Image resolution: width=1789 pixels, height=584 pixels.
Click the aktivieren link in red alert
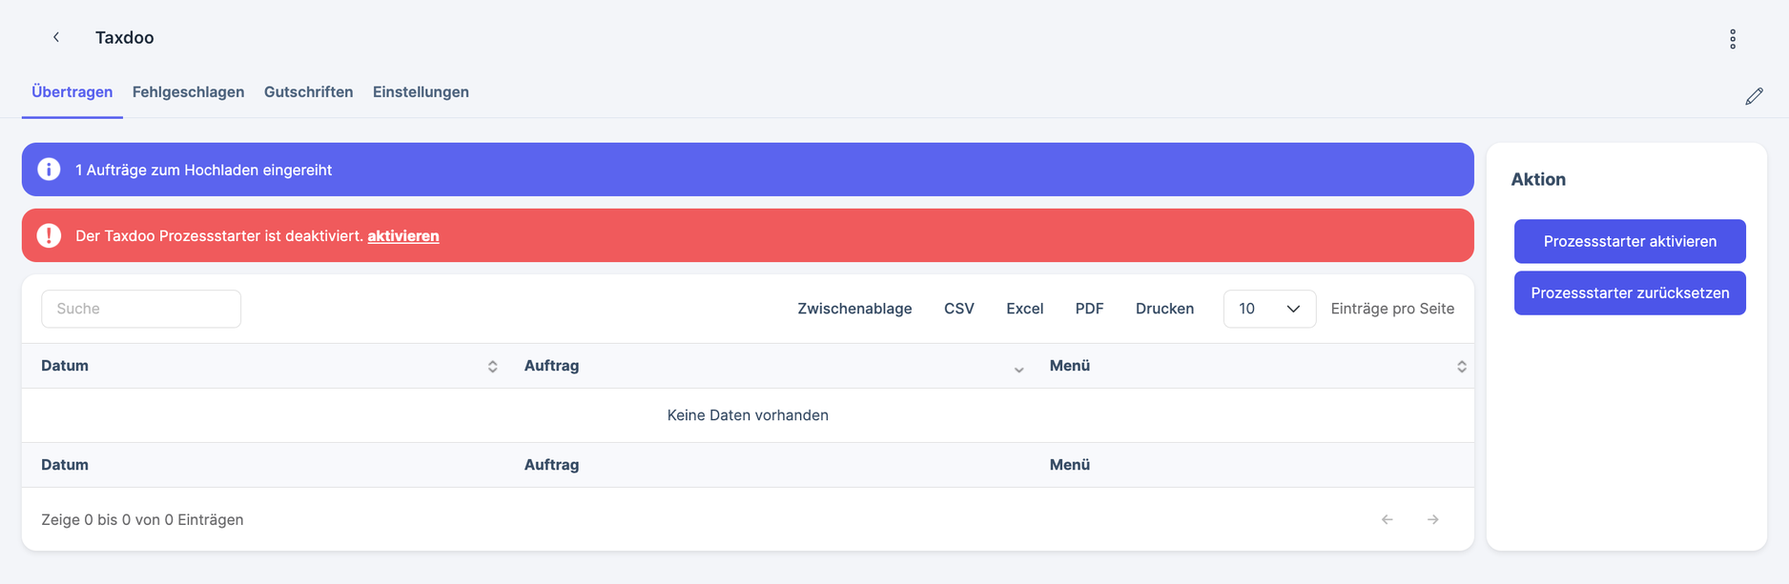403,235
